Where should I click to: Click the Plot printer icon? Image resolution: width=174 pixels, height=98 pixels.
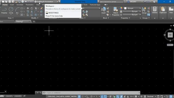(x=23, y=2)
